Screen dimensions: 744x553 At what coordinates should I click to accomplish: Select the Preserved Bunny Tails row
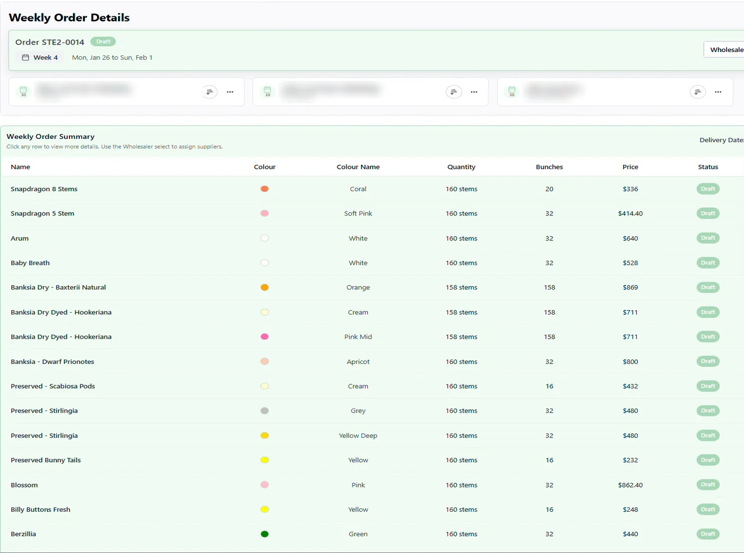pos(373,460)
